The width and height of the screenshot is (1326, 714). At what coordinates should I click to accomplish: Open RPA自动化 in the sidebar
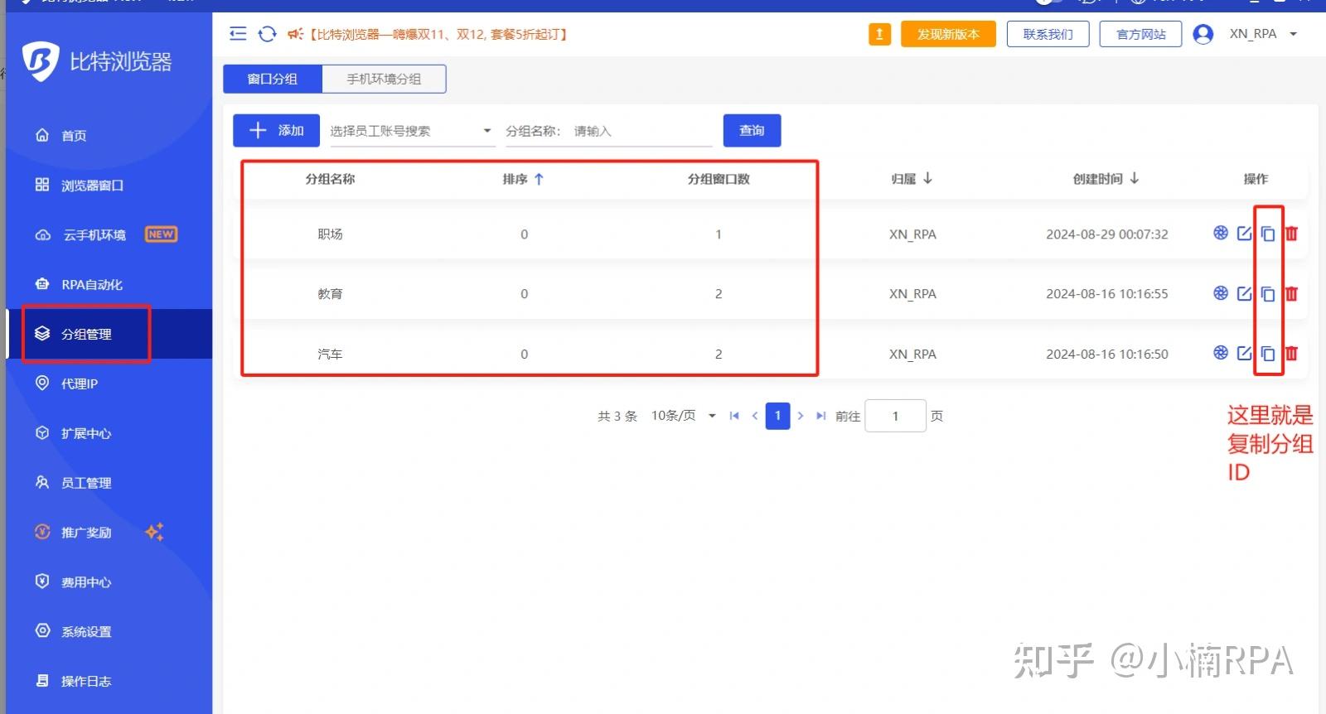tap(78, 284)
